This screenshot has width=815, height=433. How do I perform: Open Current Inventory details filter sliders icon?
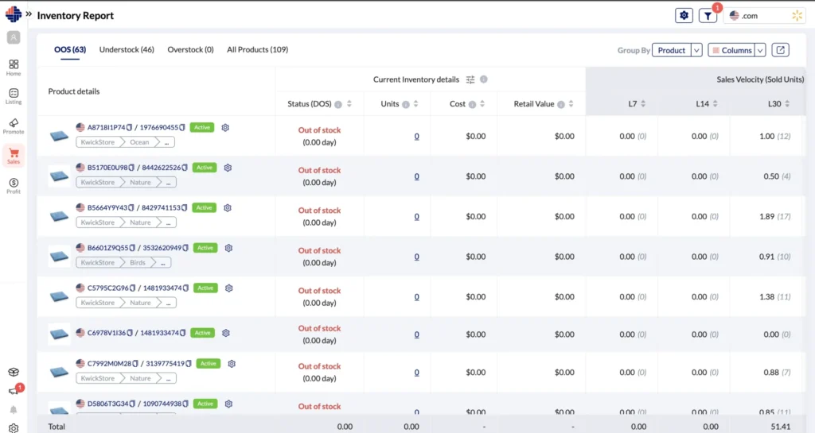[x=470, y=79]
